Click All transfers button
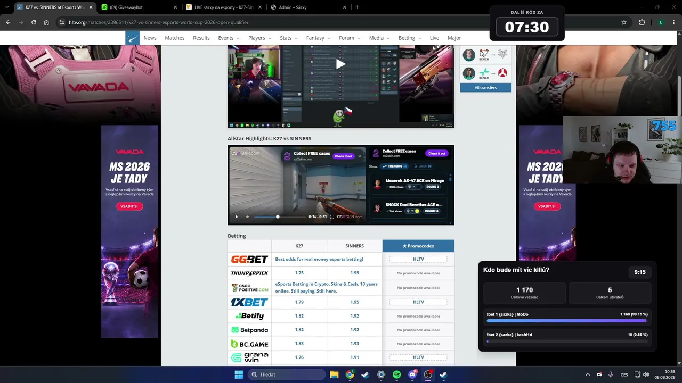 coord(485,87)
